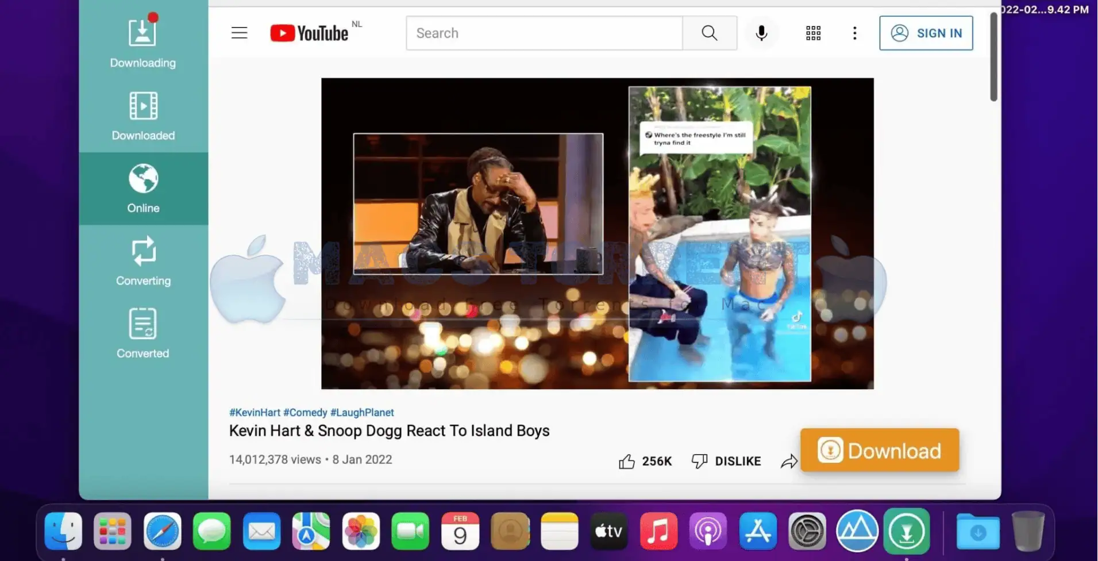Click the magnifier search button
Viewport: 1098px width, 561px height.
click(710, 33)
